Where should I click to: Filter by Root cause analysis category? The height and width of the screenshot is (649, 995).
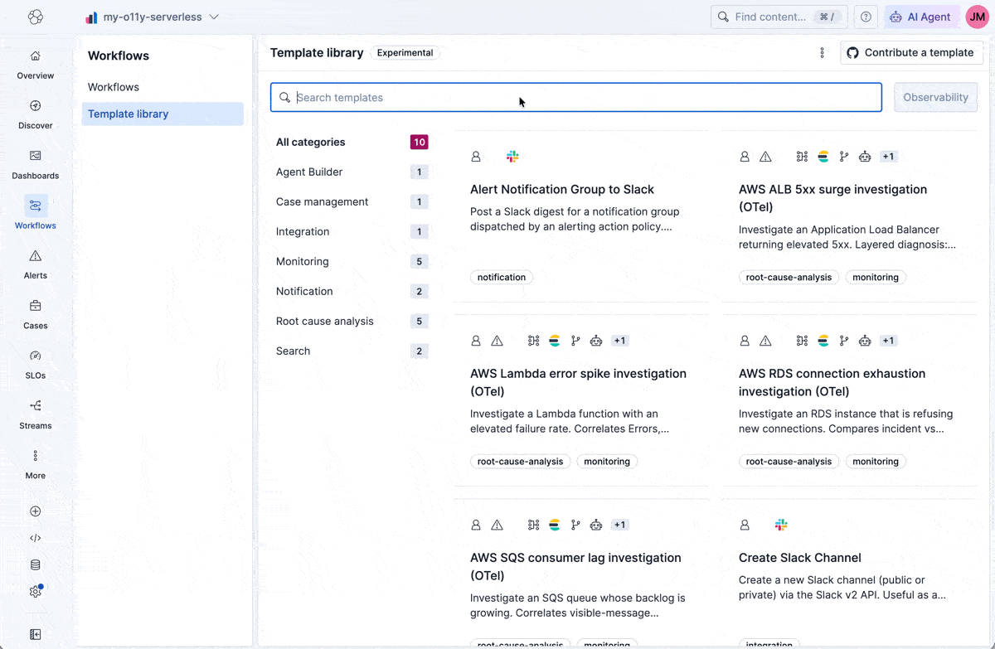click(x=352, y=321)
